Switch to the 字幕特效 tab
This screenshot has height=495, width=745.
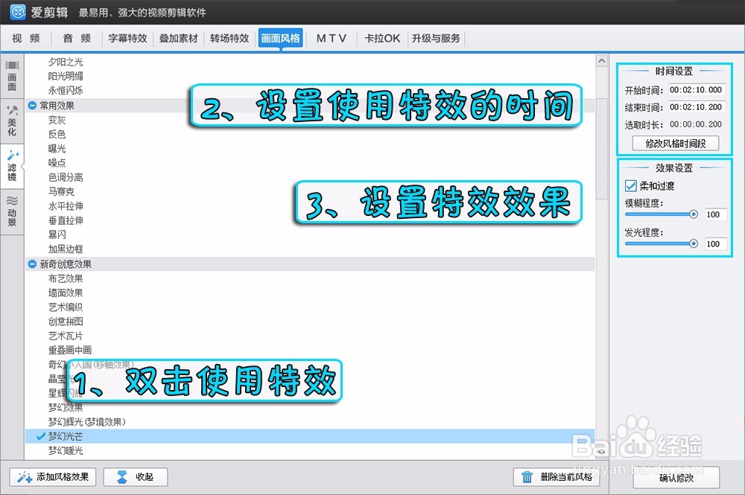pyautogui.click(x=127, y=39)
